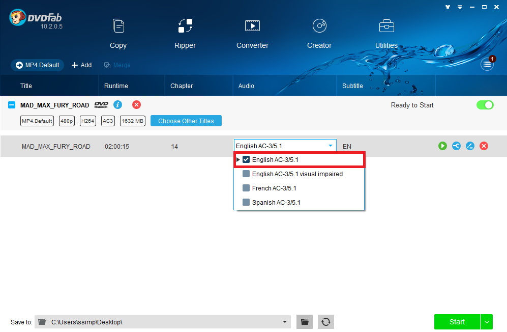Remove the source with the red X beside the DVD logo

tap(136, 104)
